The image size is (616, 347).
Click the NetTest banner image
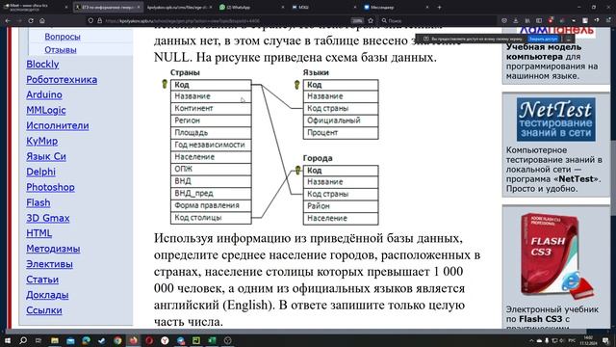[555, 120]
